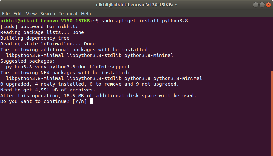Maximize the terminal window
This screenshot has height=156, width=273.
pyautogui.click(x=262, y=5)
